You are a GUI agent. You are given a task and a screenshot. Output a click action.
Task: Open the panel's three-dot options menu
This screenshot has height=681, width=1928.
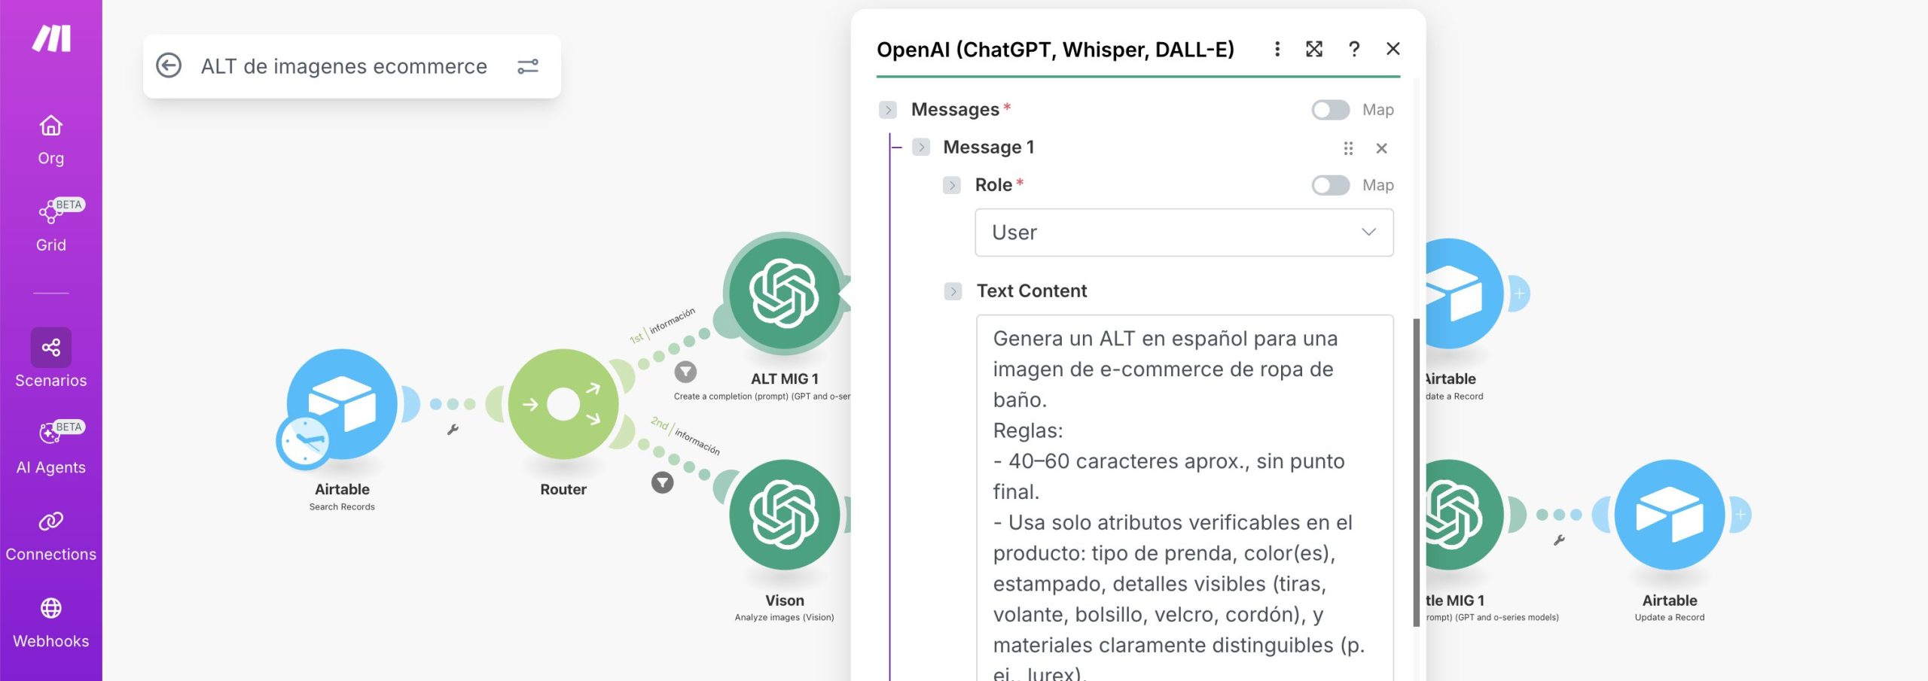(x=1277, y=49)
